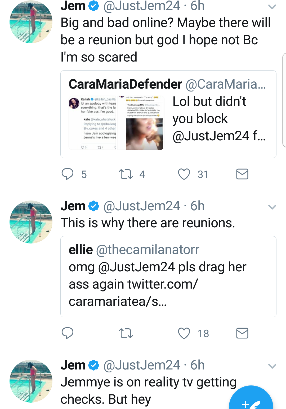
Task: Open chevron menu on 'Jemmye is on reality tv' tweet
Action: (272, 366)
